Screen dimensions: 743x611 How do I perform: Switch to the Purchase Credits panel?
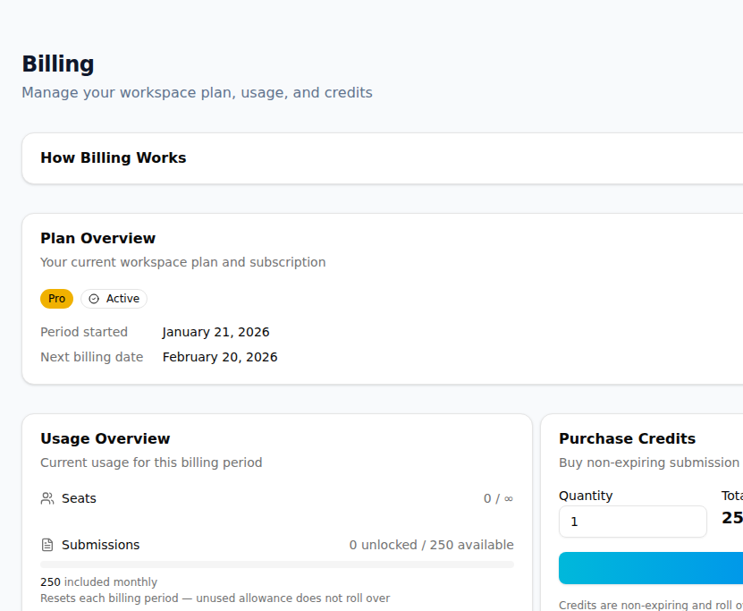(x=627, y=438)
